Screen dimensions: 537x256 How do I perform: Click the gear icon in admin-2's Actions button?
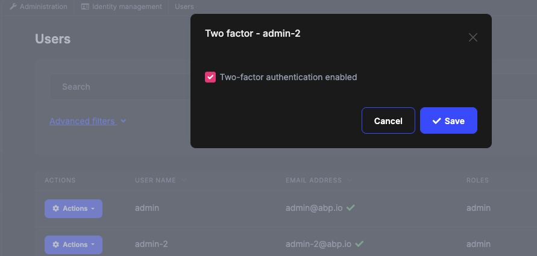point(56,245)
